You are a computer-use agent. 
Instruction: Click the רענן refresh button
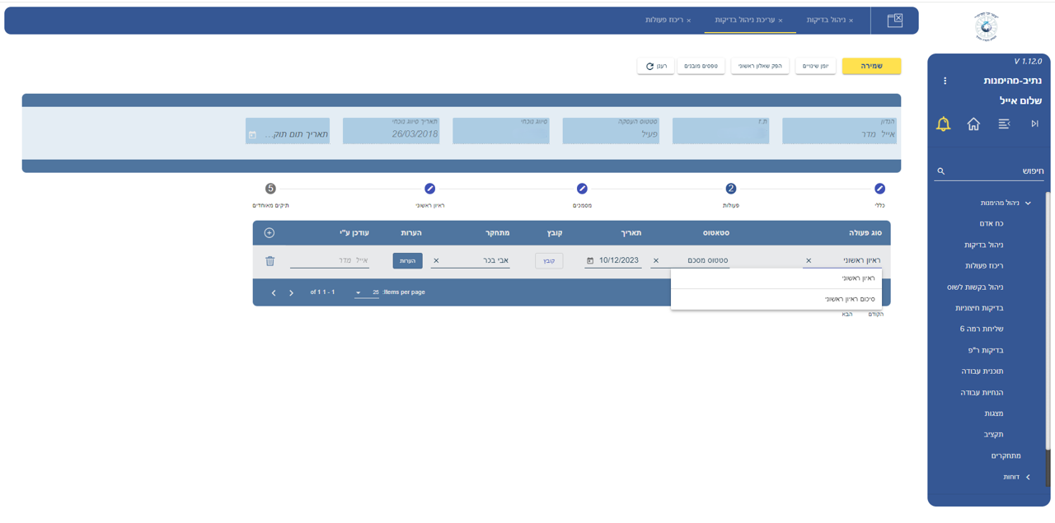(655, 66)
